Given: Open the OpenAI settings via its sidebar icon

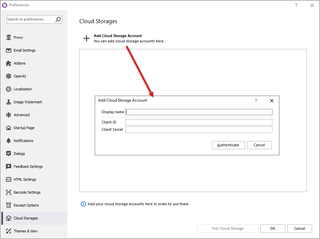Looking at the screenshot, I should (x=8, y=76).
